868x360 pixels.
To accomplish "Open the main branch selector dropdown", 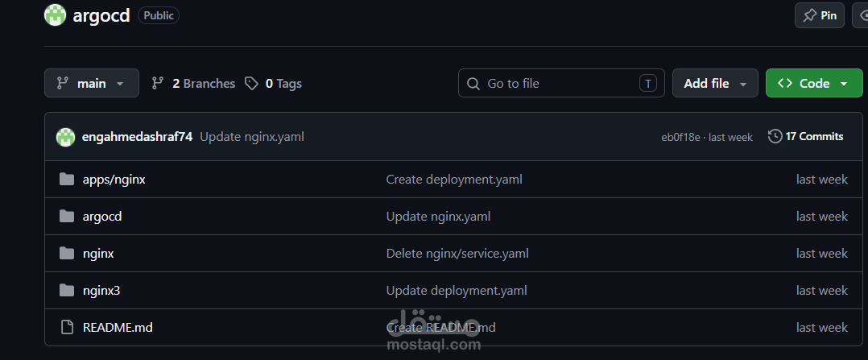I will click(x=91, y=83).
